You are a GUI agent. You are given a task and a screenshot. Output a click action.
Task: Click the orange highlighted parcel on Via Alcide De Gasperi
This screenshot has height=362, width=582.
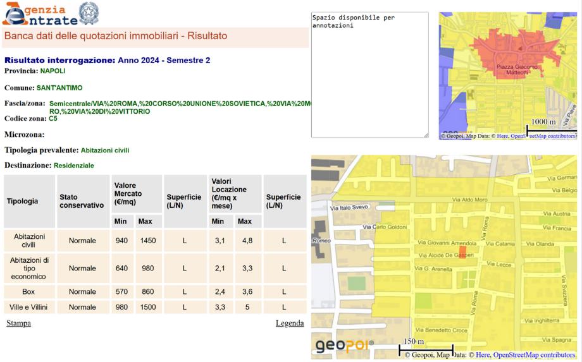pyautogui.click(x=462, y=253)
